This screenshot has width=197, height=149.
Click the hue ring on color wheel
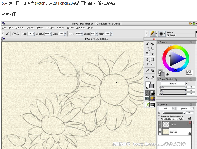[x=176, y=70]
